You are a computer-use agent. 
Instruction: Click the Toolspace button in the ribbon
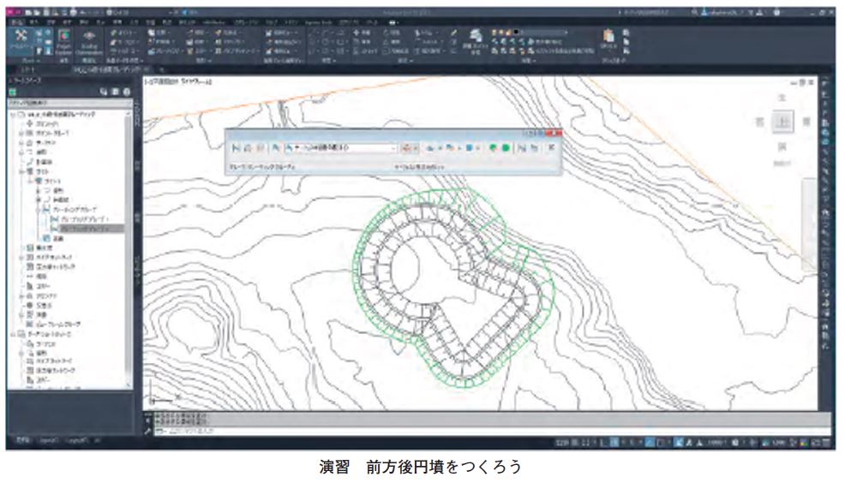coord(22,41)
